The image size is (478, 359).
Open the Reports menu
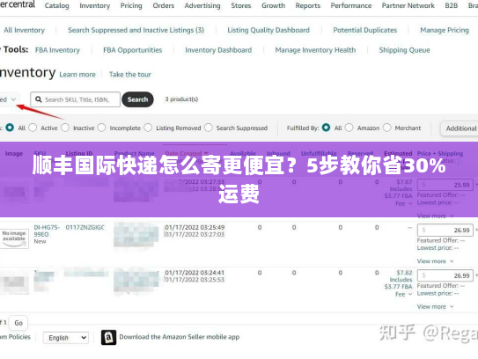coord(308,5)
